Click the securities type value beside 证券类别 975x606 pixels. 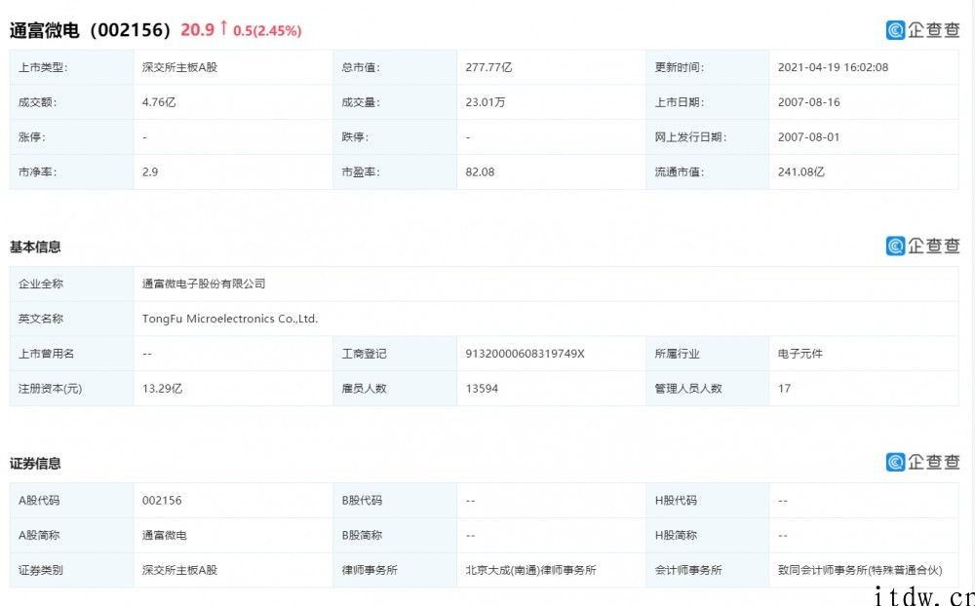179,569
